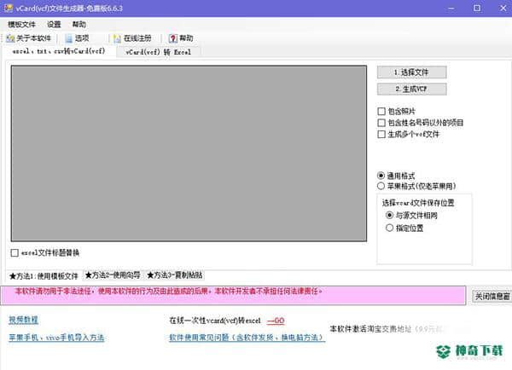Open 软件使用常见问题 link
Image resolution: width=512 pixels, height=370 pixels.
point(247,338)
